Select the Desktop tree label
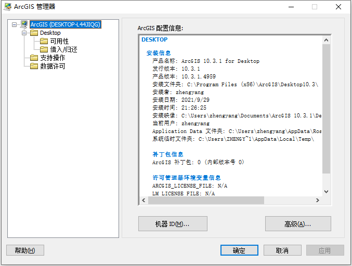Screen dimensions: 352x266 tap(50, 33)
